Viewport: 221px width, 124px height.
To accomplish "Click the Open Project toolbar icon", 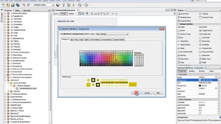I will click(x=13, y=5).
